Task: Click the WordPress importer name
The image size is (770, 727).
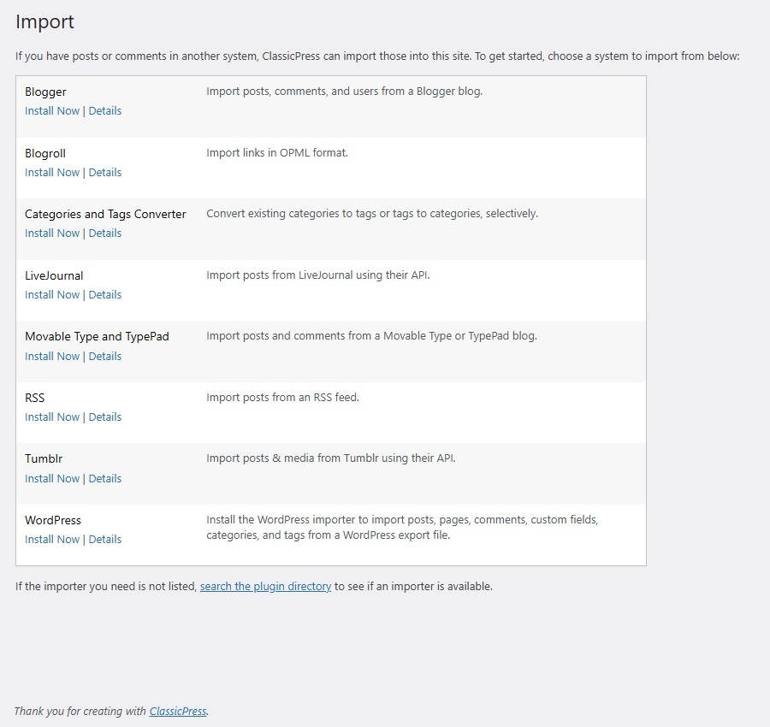Action: pyautogui.click(x=52, y=520)
